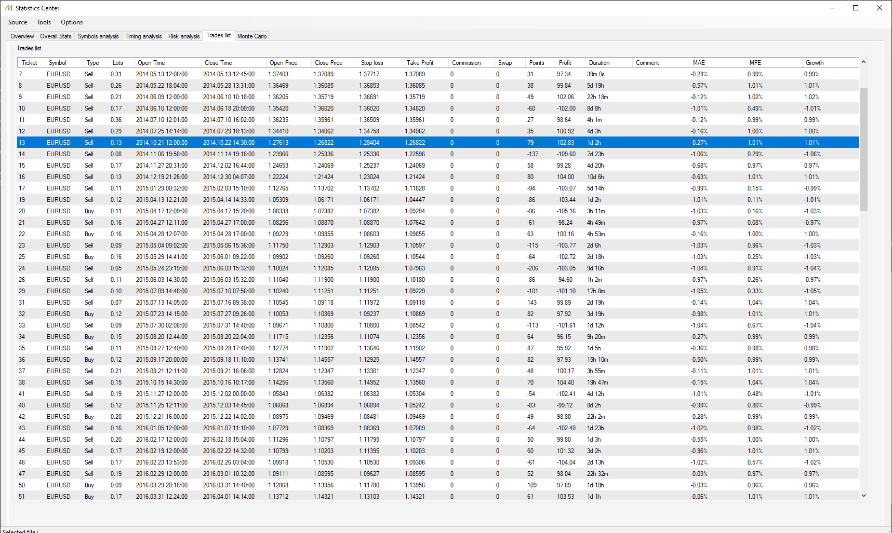Select the Risk analysis tab
Image resolution: width=892 pixels, height=533 pixels.
click(x=184, y=36)
